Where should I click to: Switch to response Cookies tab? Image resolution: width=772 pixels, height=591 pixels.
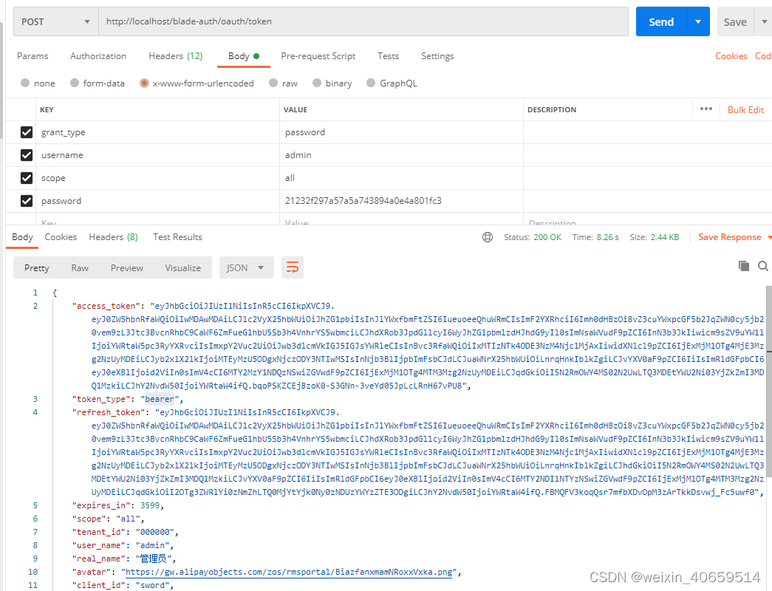tap(61, 237)
